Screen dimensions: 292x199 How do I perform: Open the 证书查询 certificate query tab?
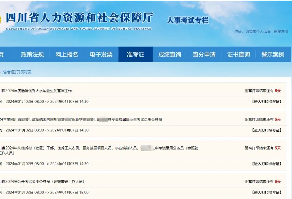coord(239,54)
